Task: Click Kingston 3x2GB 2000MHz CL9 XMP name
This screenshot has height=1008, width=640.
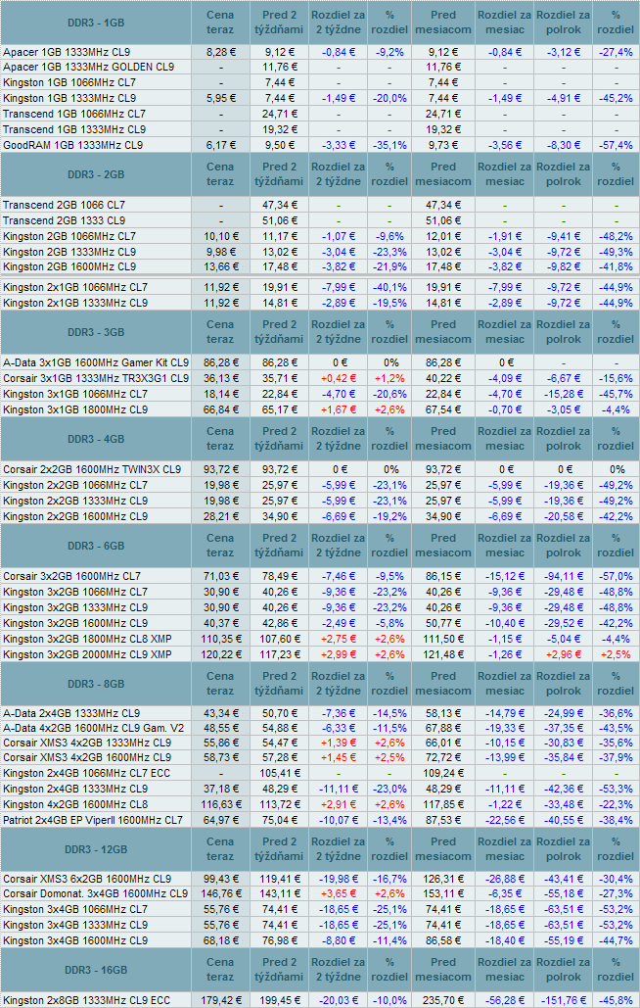Action: pyautogui.click(x=87, y=654)
